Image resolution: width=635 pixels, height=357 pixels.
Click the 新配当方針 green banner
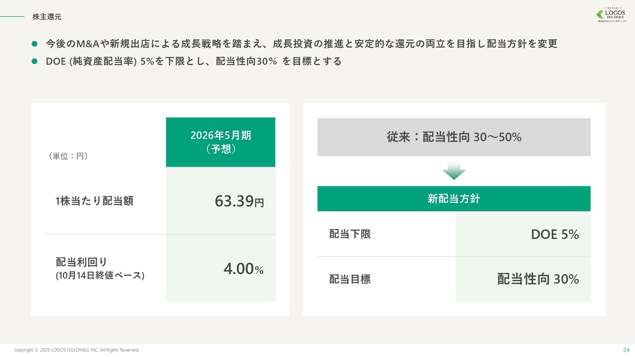coord(454,199)
